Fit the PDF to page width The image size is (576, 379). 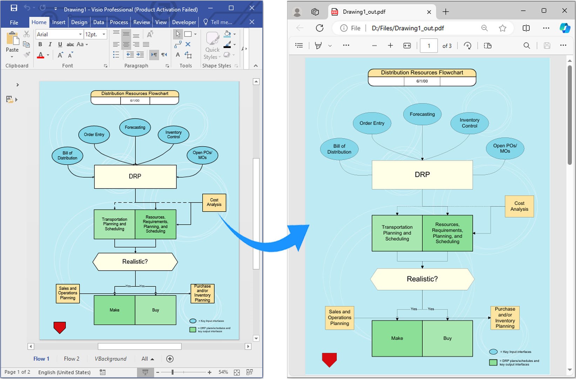tap(407, 46)
